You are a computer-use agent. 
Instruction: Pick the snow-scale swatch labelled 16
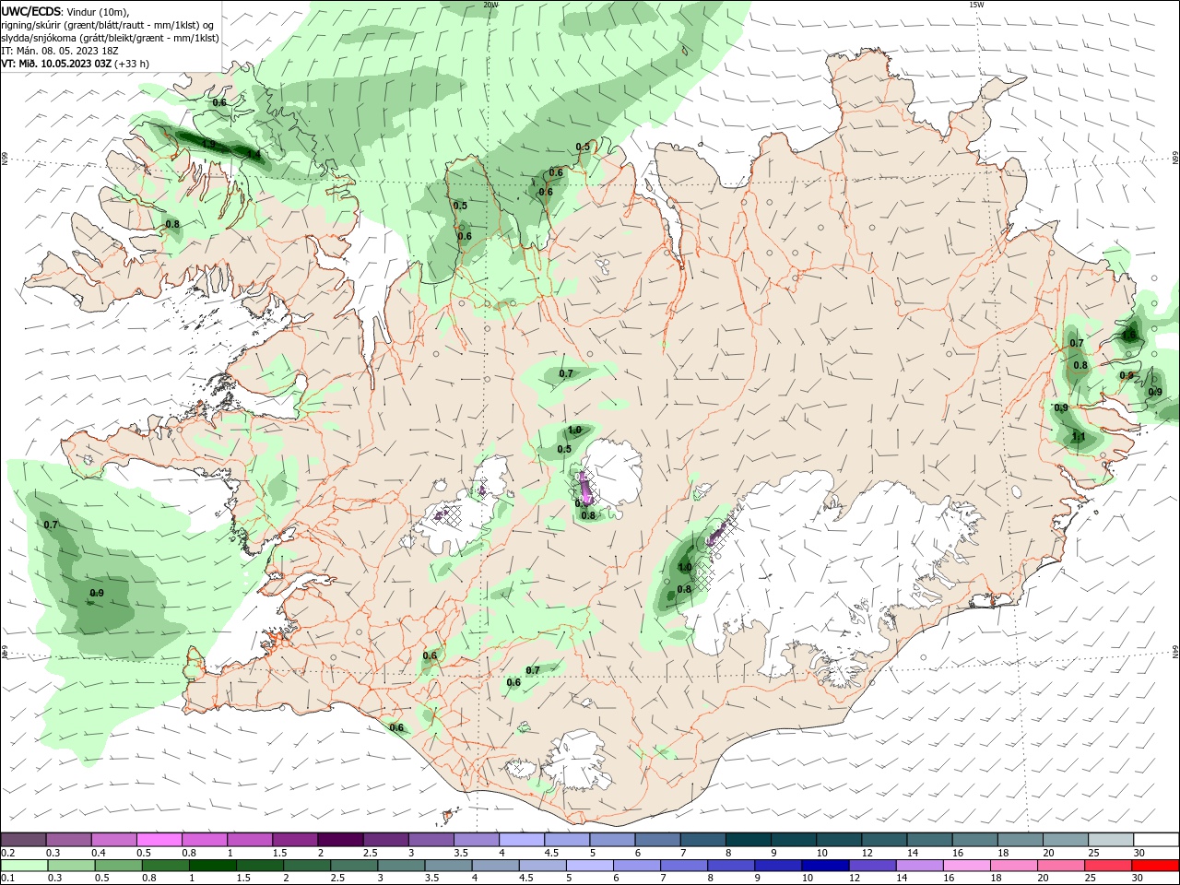click(975, 840)
